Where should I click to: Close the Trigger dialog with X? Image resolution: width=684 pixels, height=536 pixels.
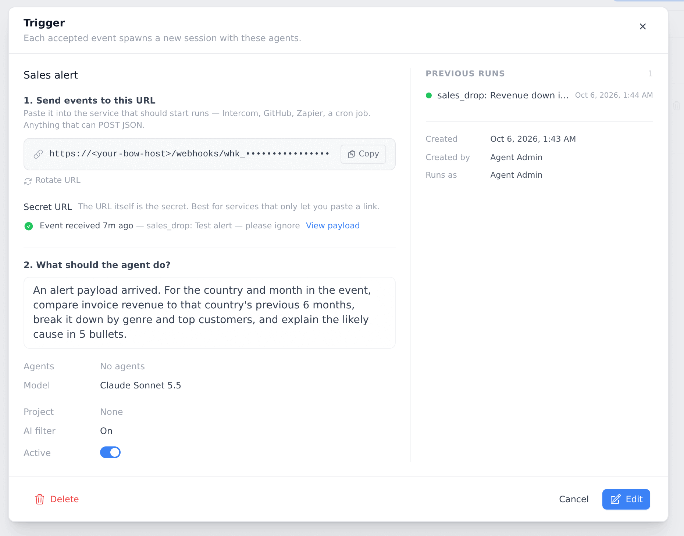click(642, 26)
